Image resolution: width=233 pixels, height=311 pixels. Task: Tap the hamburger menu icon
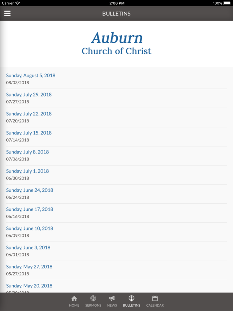(x=7, y=13)
